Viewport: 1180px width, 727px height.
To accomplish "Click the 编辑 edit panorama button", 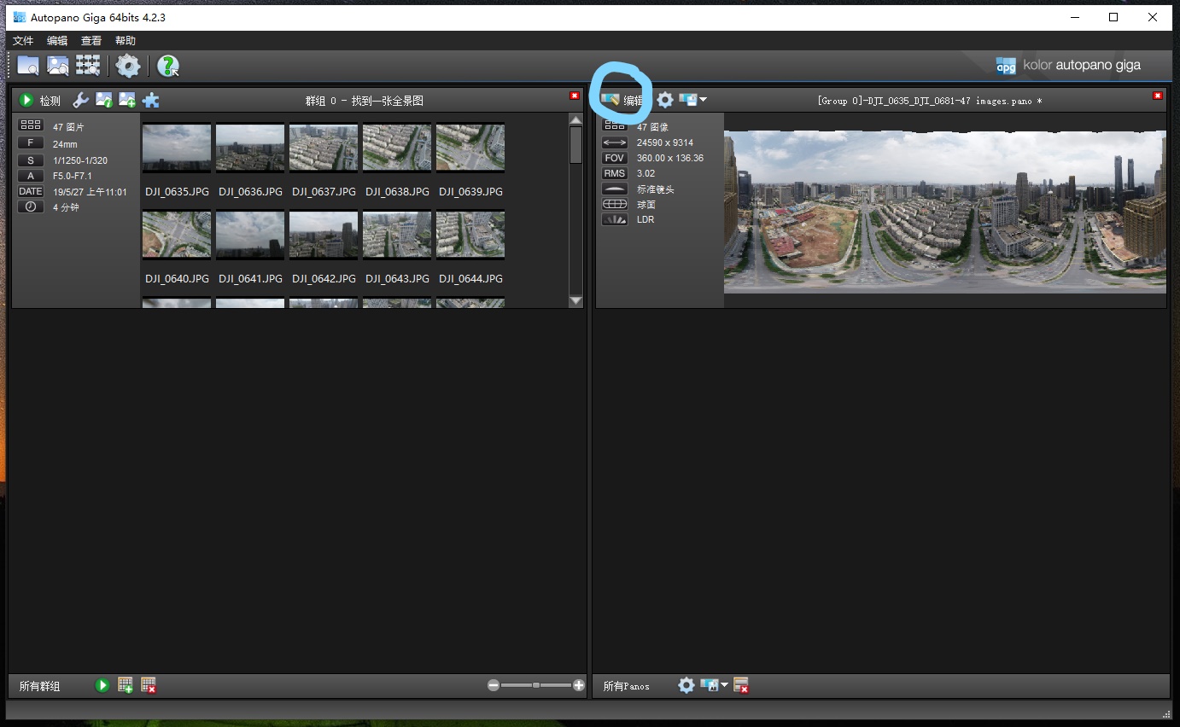I will (x=622, y=101).
